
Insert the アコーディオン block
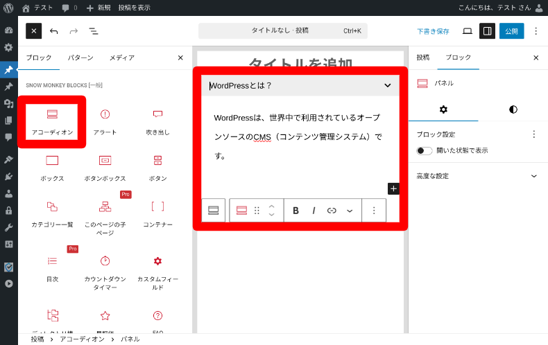52,121
